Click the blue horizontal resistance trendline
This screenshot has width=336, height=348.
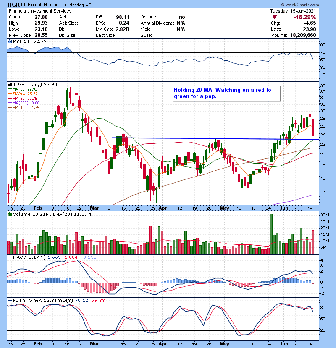tap(202, 138)
